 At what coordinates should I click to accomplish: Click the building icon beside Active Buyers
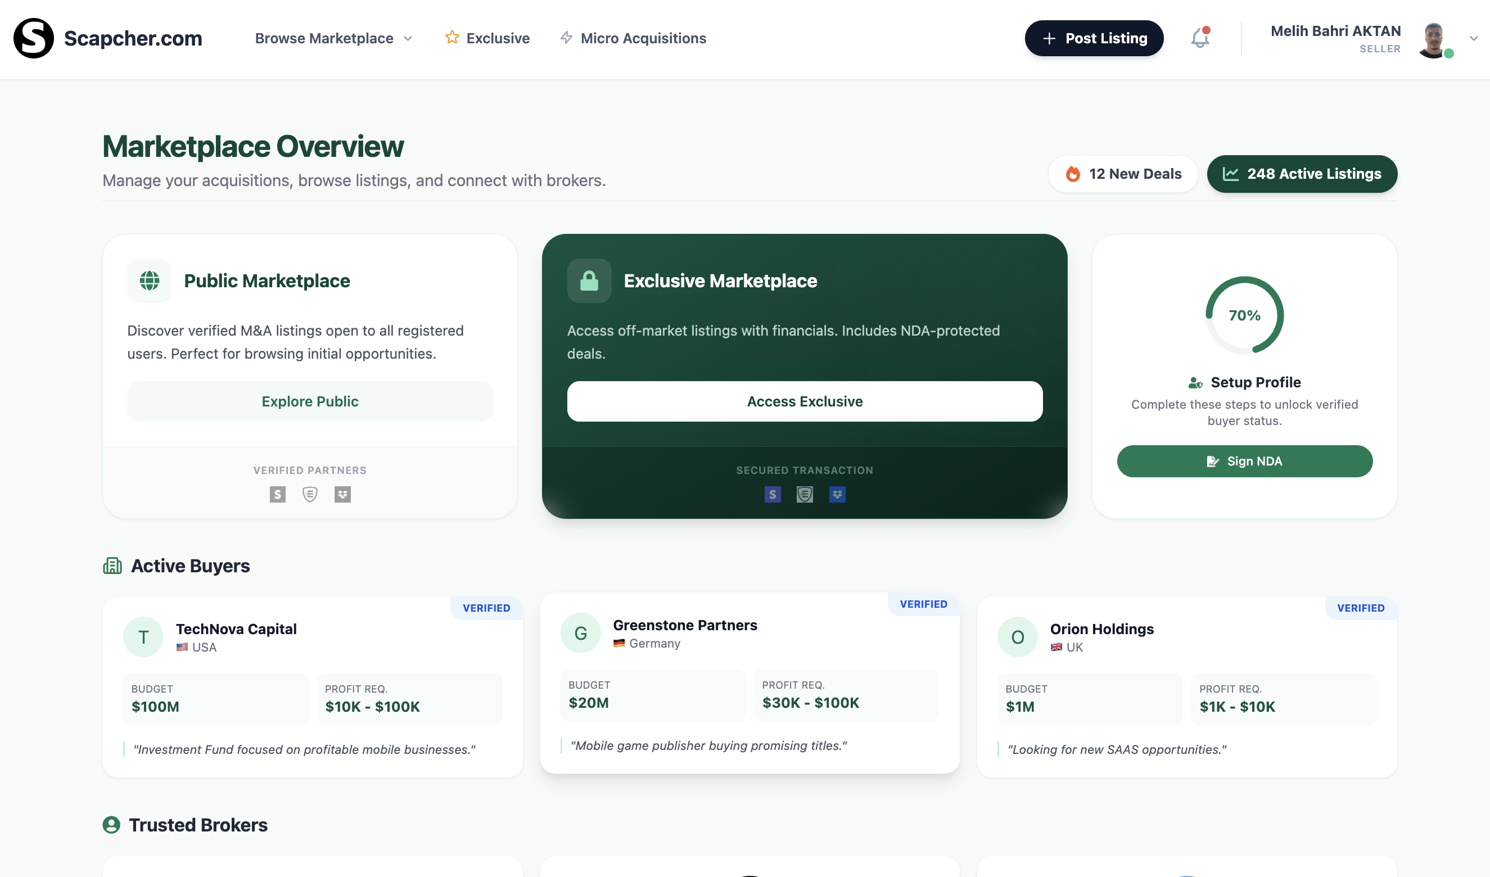pyautogui.click(x=112, y=566)
